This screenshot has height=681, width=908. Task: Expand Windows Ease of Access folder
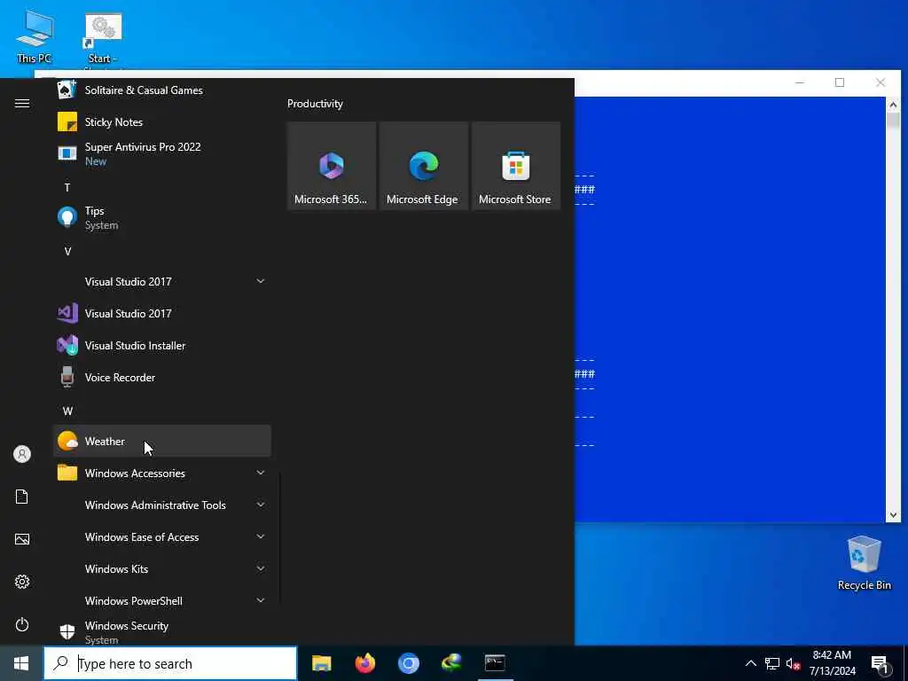pos(162,536)
